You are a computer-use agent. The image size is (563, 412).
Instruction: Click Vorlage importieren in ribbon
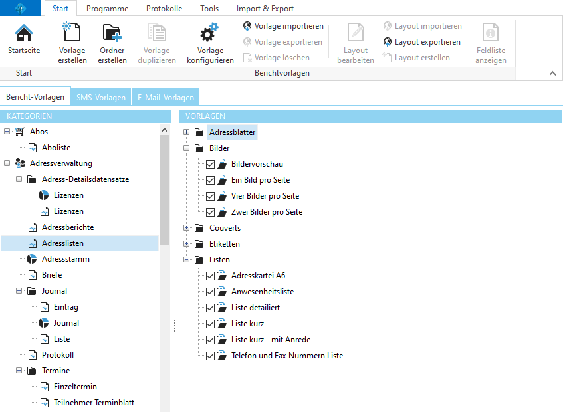283,26
